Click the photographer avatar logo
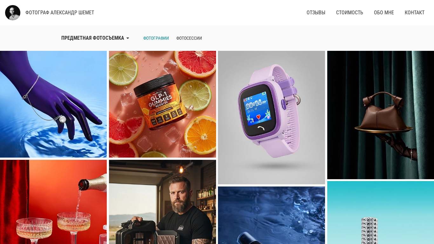The width and height of the screenshot is (434, 244). (13, 13)
